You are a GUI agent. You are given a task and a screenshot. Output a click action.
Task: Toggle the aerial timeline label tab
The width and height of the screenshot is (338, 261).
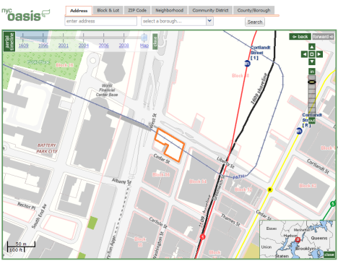click(9, 41)
